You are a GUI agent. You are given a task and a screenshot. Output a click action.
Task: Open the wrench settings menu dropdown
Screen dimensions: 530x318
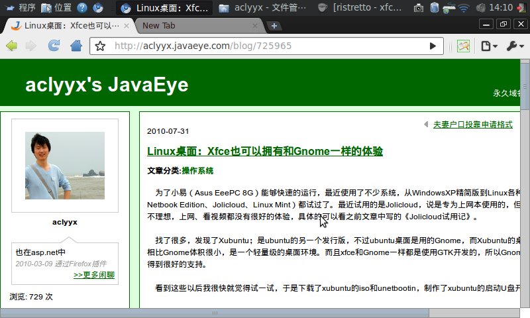(x=515, y=46)
